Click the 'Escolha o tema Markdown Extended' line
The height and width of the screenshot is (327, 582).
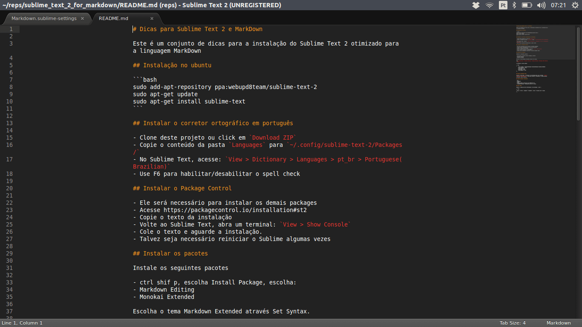222,311
